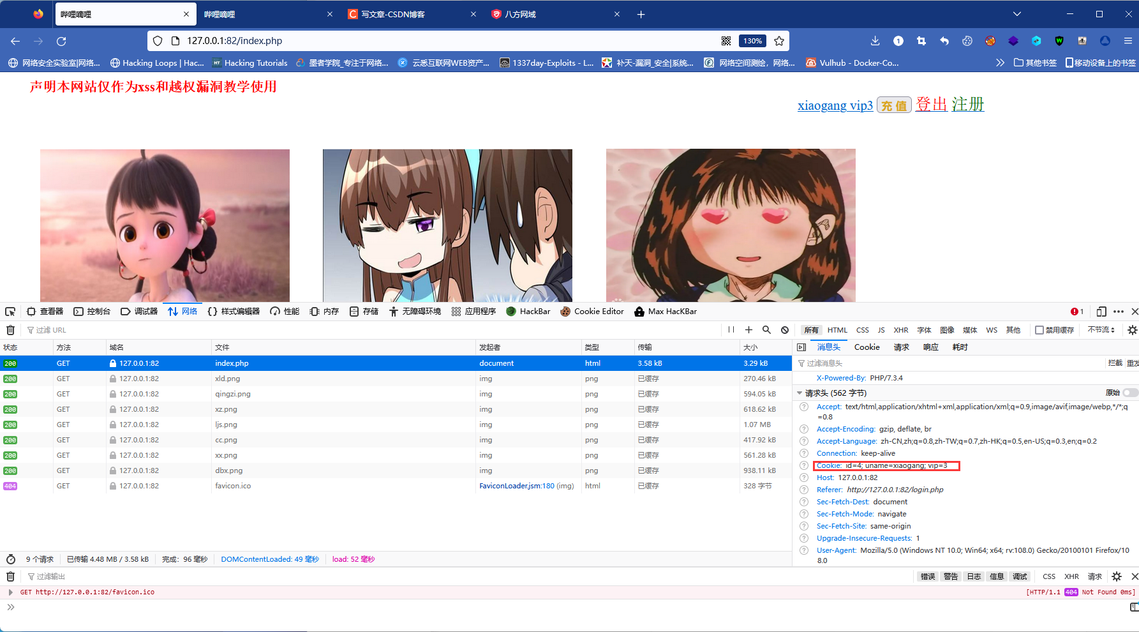This screenshot has height=632, width=1139.
Task: Toggle the XHR request filter
Action: coord(901,330)
